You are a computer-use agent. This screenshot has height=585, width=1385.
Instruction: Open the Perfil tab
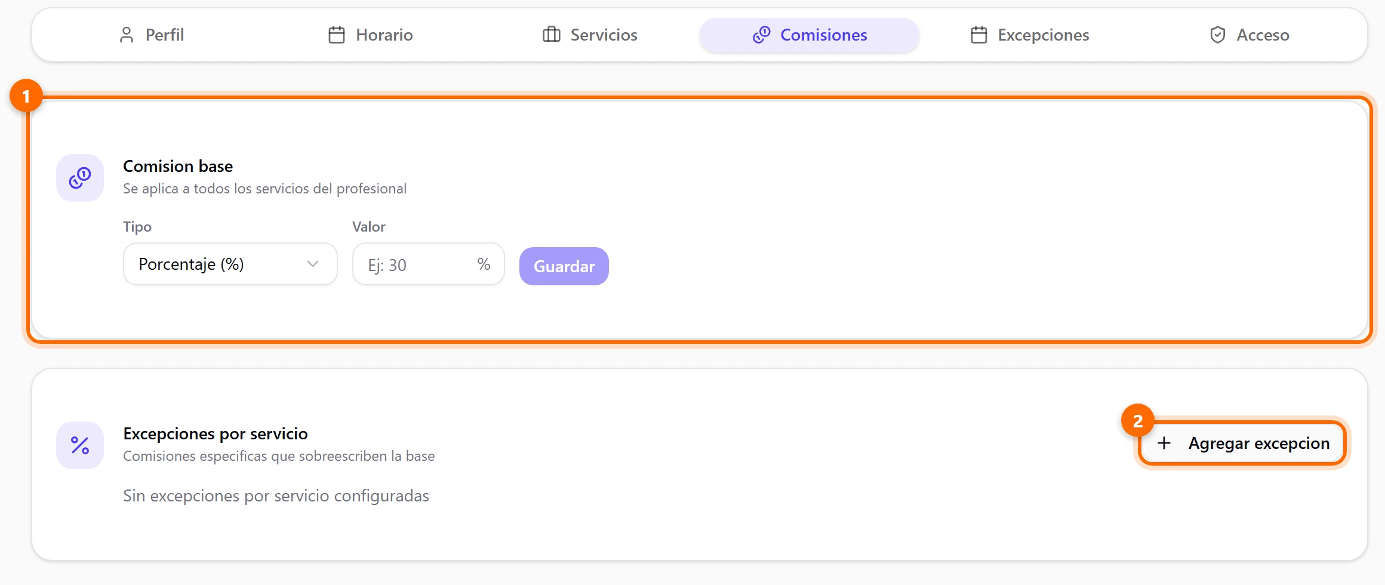(x=152, y=35)
